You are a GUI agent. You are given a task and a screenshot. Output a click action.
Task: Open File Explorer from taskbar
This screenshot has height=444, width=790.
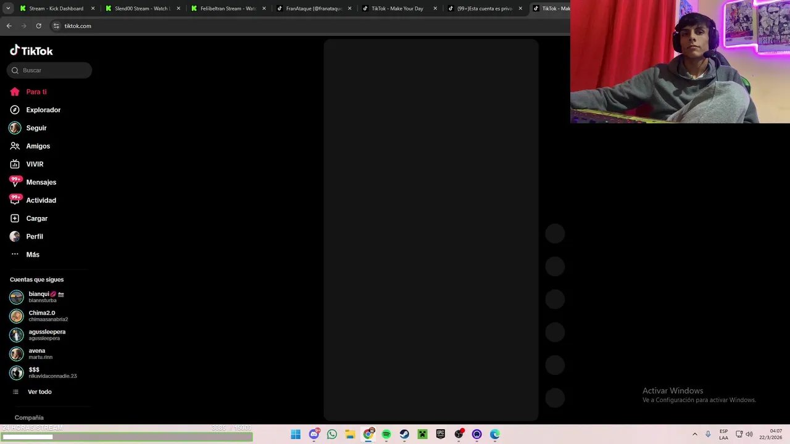[350, 434]
